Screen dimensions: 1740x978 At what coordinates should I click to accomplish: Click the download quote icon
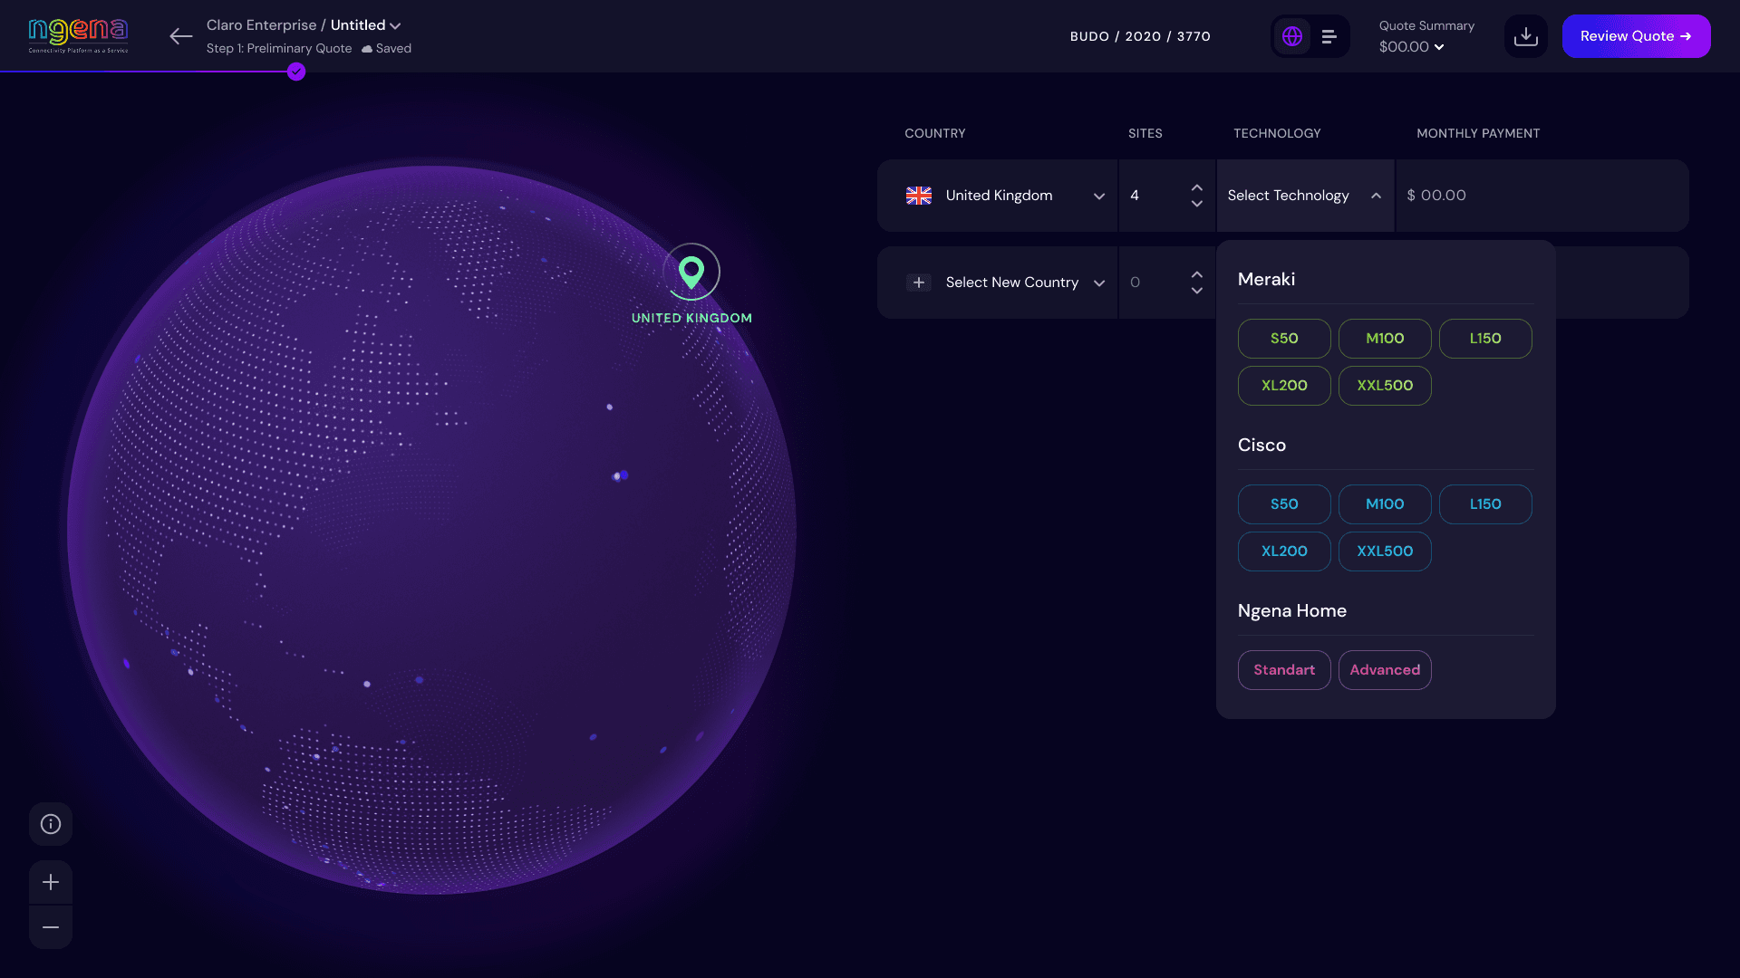(1526, 36)
